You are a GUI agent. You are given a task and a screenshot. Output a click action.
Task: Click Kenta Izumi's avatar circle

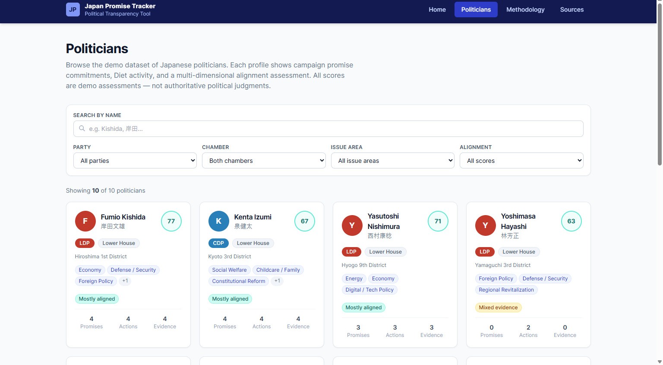coord(218,221)
